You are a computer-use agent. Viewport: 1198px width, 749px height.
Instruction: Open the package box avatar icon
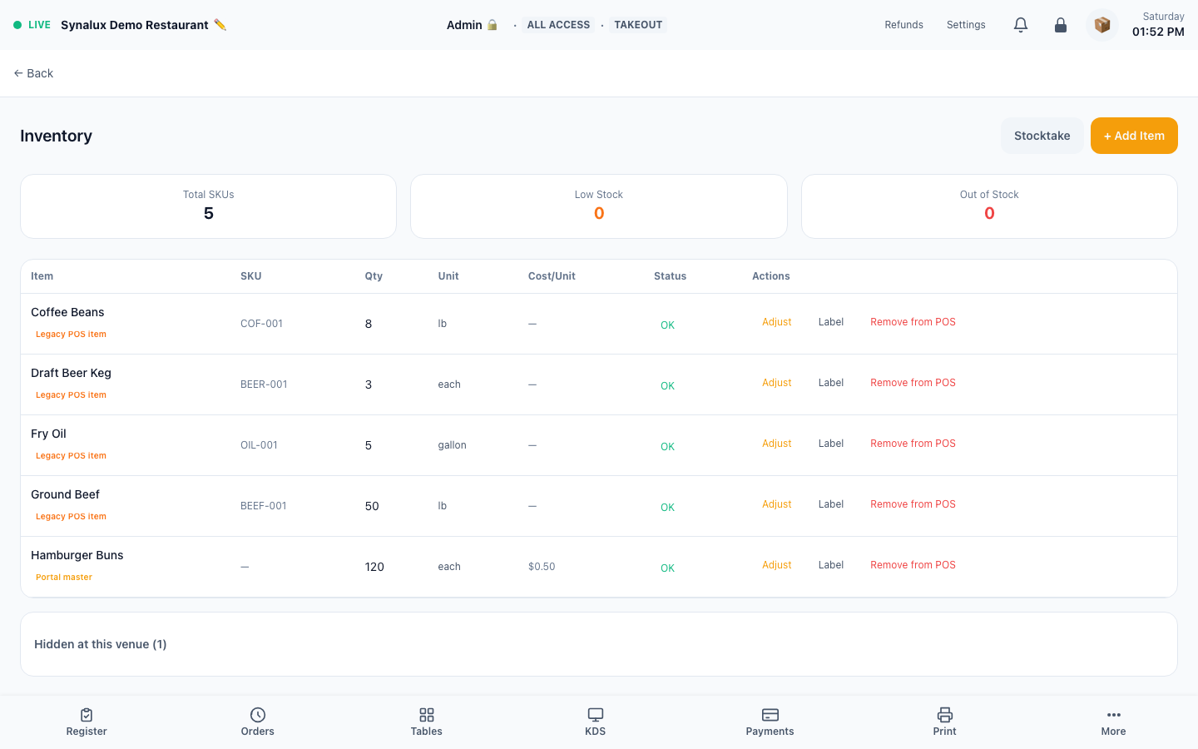click(1102, 25)
